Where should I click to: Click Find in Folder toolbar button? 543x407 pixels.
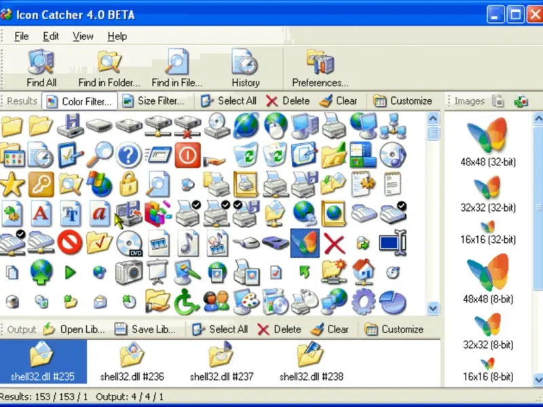coord(109,69)
